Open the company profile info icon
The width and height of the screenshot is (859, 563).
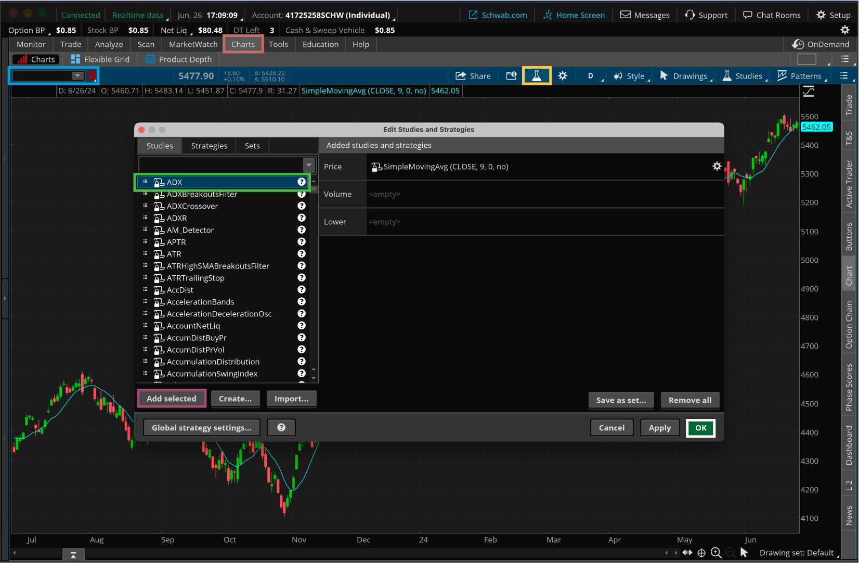(x=511, y=76)
